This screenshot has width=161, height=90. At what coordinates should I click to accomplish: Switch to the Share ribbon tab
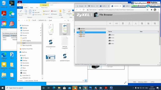click(x=31, y=8)
